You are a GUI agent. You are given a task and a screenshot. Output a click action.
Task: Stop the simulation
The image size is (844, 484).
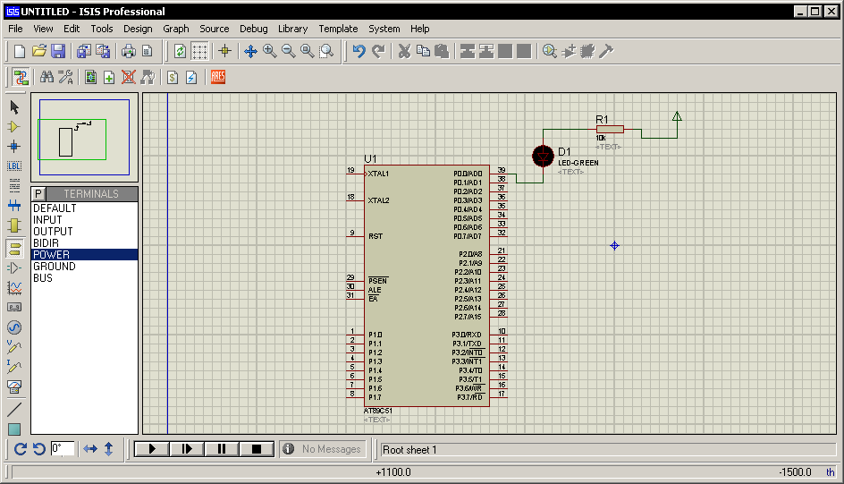click(x=257, y=449)
